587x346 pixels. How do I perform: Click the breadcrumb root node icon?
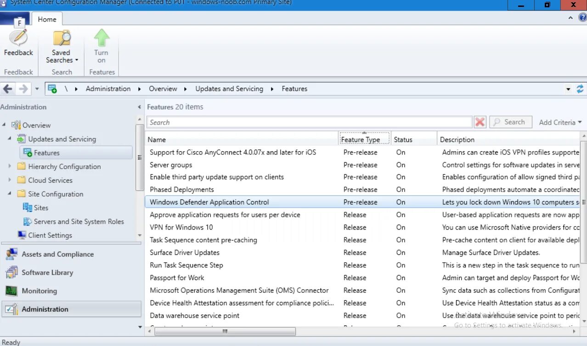(52, 89)
